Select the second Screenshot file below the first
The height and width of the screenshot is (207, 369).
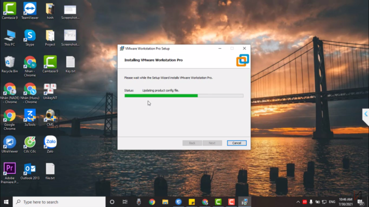(x=70, y=38)
